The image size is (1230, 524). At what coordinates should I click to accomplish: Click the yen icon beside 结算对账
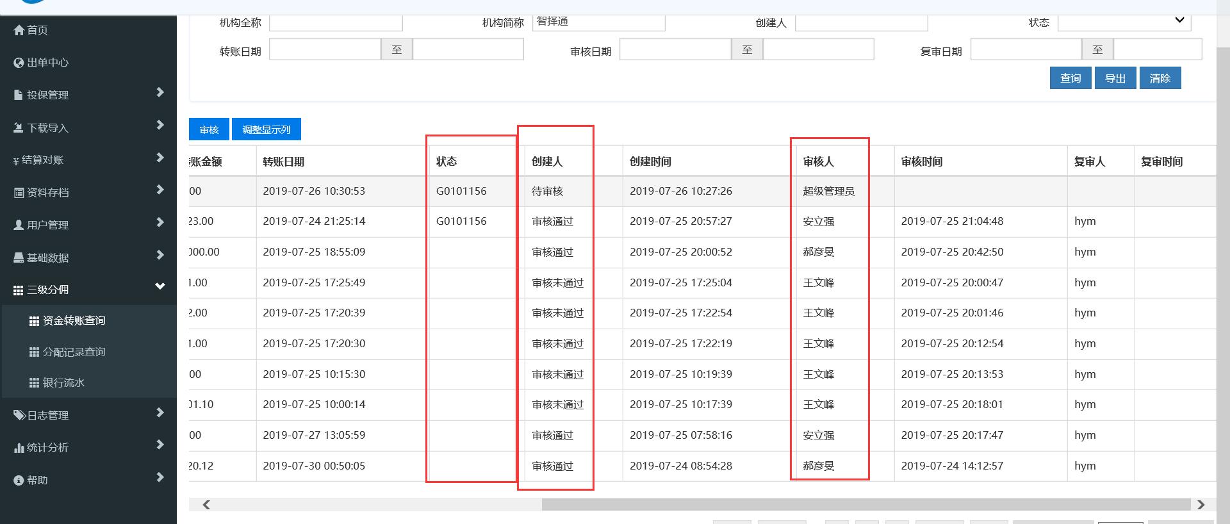[16, 161]
